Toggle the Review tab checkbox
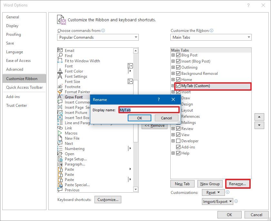The image size is (271, 221). tap(178, 128)
